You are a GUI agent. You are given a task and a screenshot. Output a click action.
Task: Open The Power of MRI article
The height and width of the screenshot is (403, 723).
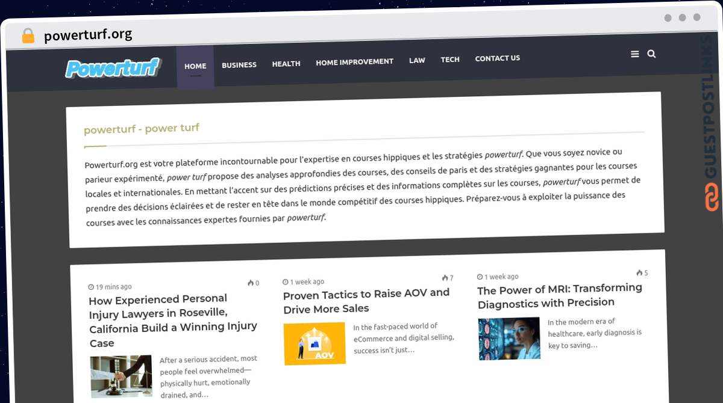[x=560, y=295]
